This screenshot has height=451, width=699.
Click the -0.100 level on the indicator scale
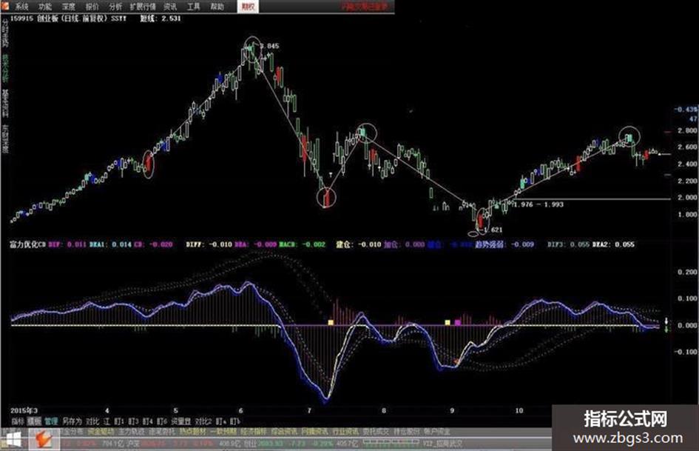click(686, 352)
